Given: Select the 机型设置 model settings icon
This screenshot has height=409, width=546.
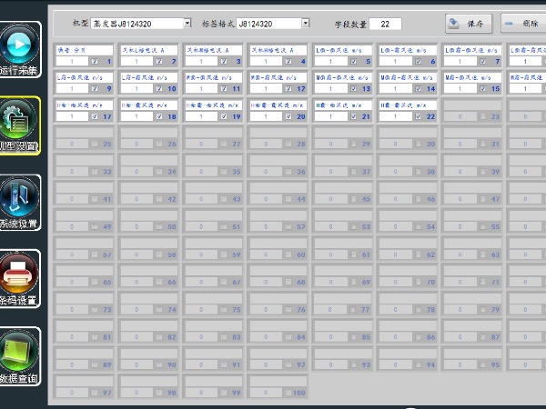Looking at the screenshot, I should pyautogui.click(x=20, y=125).
